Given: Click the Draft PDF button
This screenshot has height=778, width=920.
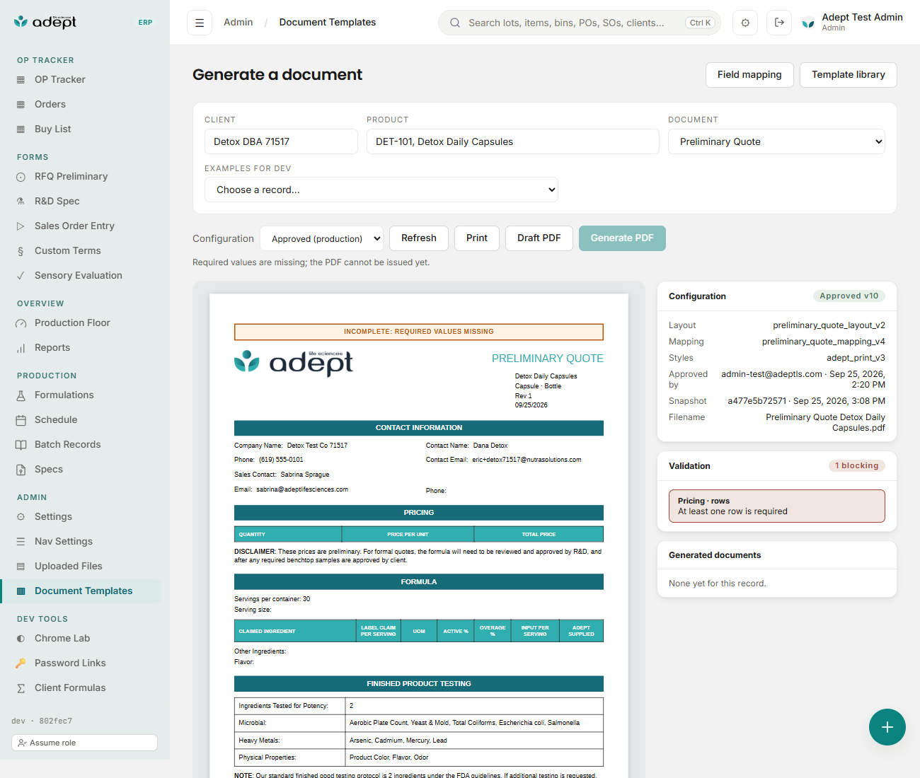Looking at the screenshot, I should (539, 238).
